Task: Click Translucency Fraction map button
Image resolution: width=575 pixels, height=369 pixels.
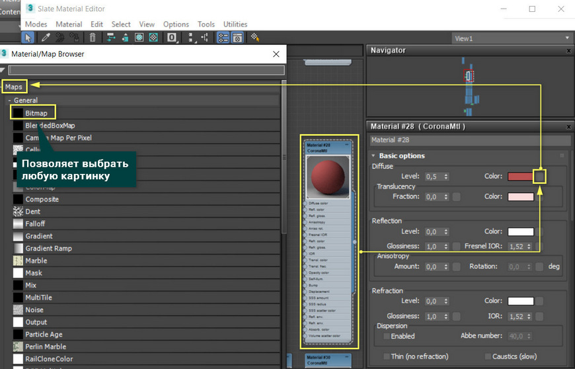Action: point(457,197)
